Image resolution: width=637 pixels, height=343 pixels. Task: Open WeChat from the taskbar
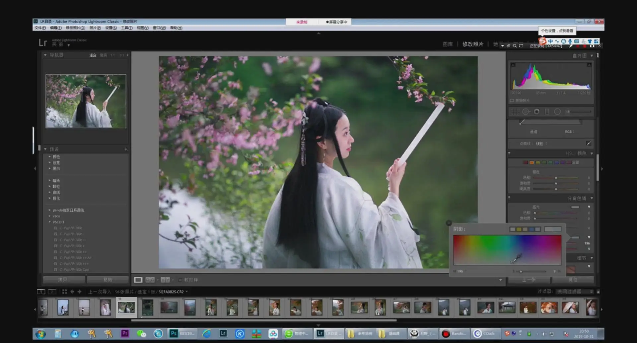pyautogui.click(x=141, y=333)
